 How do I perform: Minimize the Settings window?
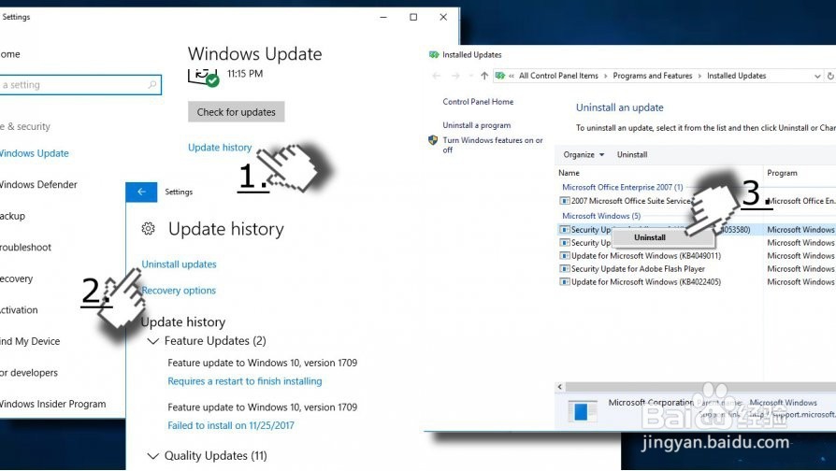(x=383, y=17)
